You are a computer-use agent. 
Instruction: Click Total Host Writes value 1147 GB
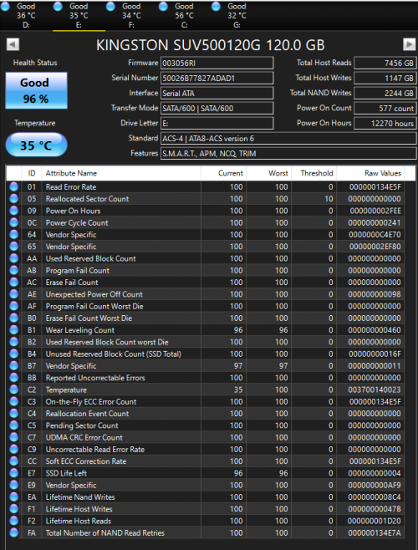pos(385,78)
